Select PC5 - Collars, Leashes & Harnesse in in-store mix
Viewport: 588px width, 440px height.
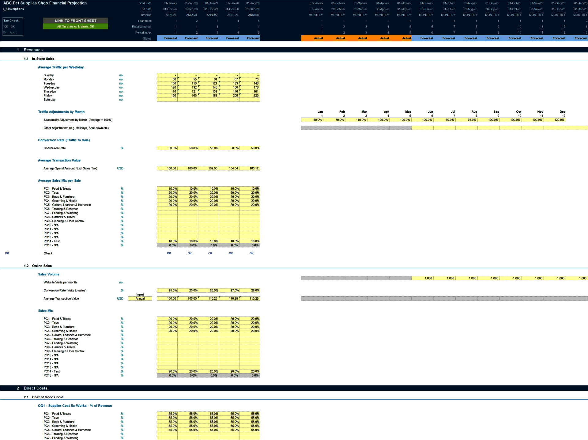click(x=67, y=205)
